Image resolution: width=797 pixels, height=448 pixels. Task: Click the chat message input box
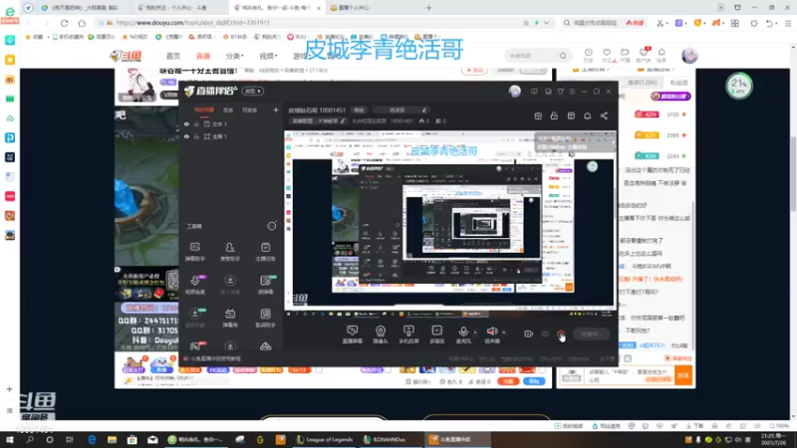[x=628, y=375]
